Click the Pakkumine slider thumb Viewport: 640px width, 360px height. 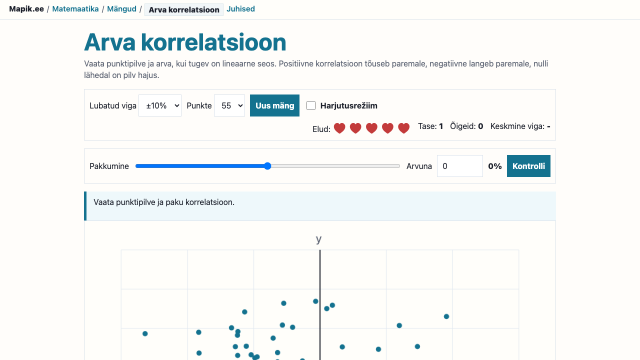[x=267, y=166]
